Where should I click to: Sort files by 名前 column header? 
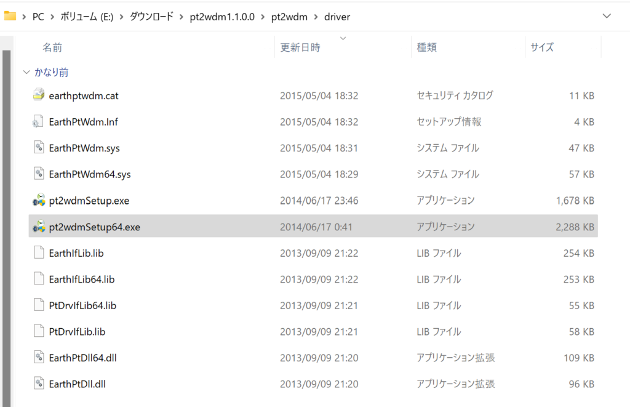pyautogui.click(x=52, y=47)
